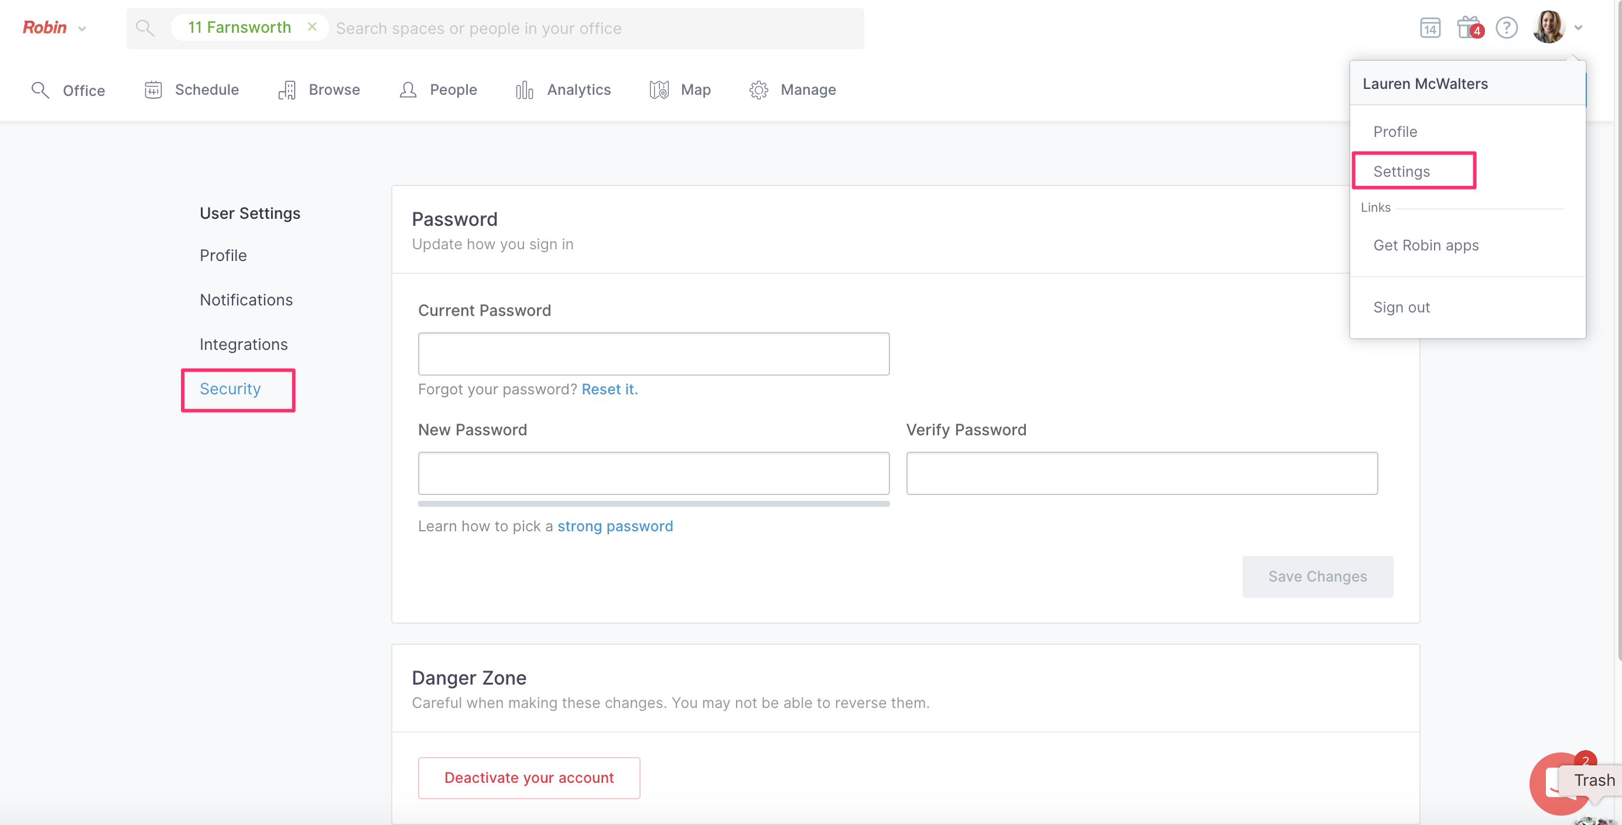
Task: Expand the Robin organization dropdown
Action: (82, 29)
